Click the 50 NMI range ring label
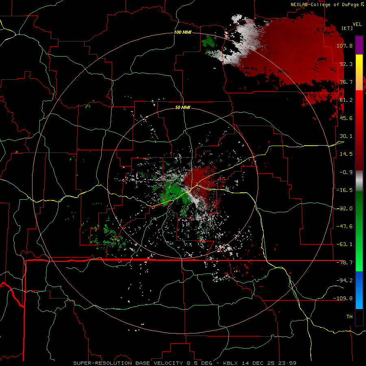This screenshot has width=366, height=366. click(183, 107)
